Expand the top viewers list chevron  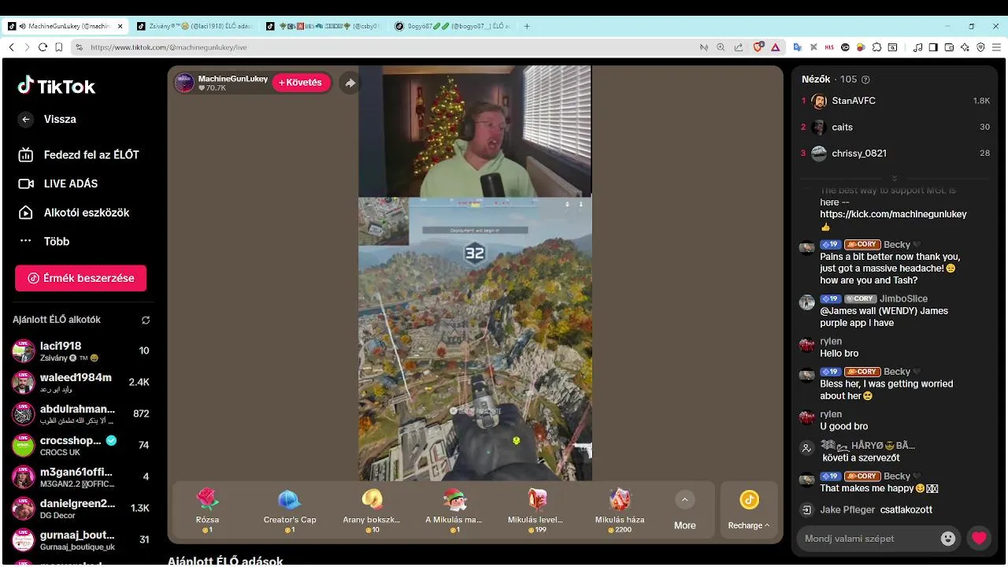[895, 179]
